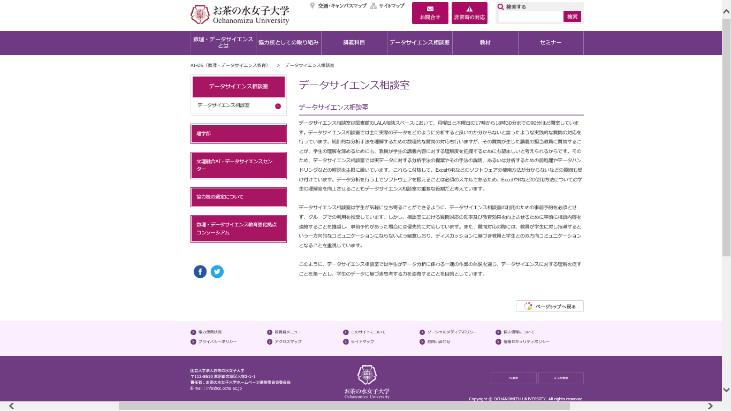Click the footer Ochanomizu University emblem

pos(367,382)
